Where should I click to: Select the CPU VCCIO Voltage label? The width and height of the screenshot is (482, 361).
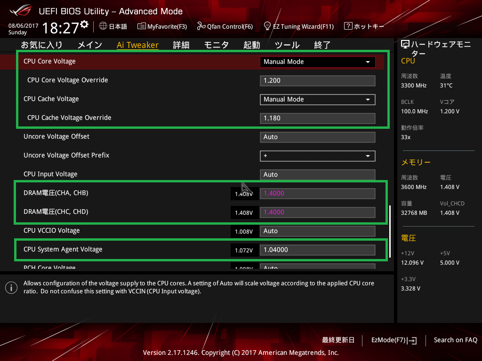click(52, 230)
